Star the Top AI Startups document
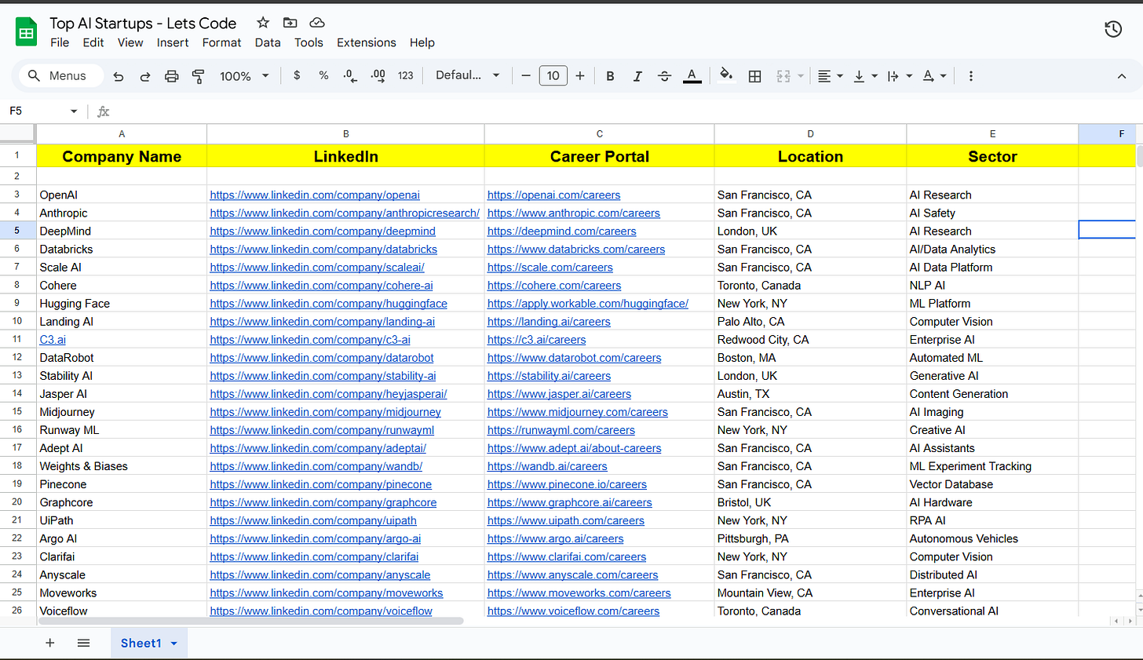The width and height of the screenshot is (1143, 660). coord(263,23)
